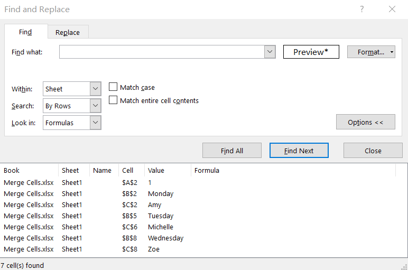This screenshot has height=270, width=408.
Task: Click the Cell column header
Action: tap(132, 170)
